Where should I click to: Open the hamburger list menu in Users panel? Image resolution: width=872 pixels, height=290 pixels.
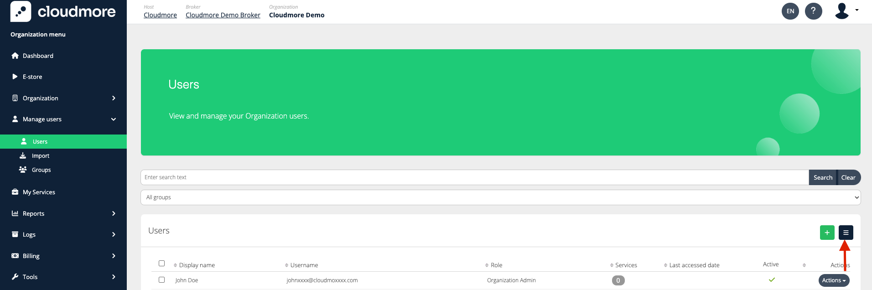[846, 233]
